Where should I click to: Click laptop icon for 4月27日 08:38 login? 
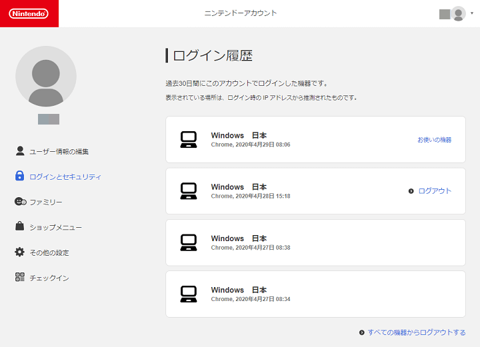click(x=189, y=242)
